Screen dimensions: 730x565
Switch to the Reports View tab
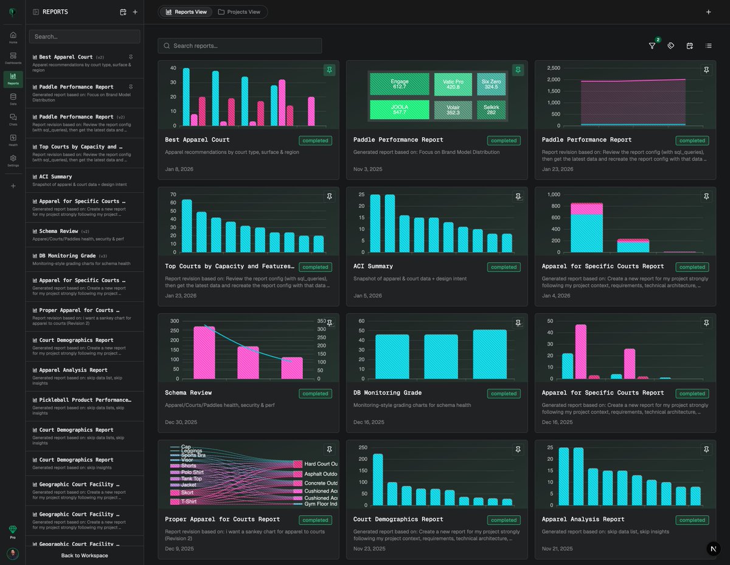pyautogui.click(x=186, y=12)
